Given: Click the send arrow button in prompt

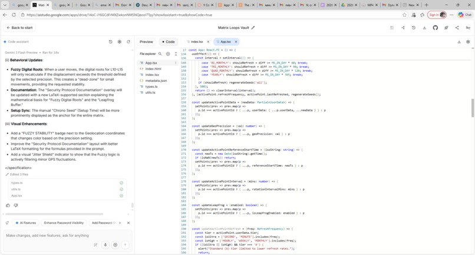Looking at the screenshot, I should point(125,245).
